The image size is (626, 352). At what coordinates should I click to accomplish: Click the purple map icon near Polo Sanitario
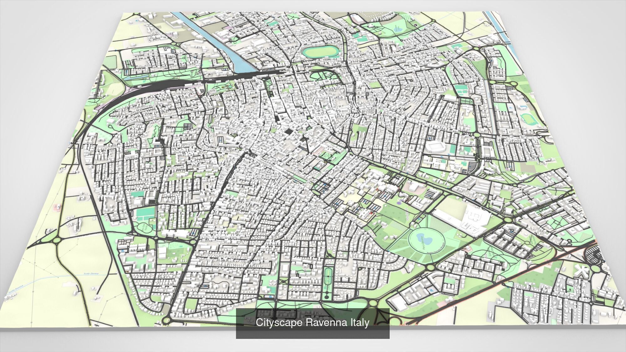(x=399, y=203)
